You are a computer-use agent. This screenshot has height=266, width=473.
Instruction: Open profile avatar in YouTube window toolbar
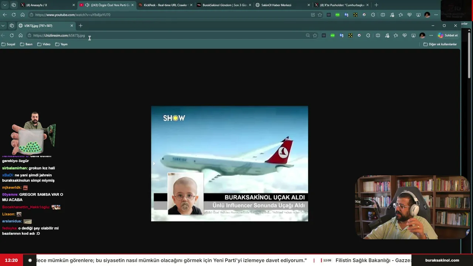coord(427,15)
